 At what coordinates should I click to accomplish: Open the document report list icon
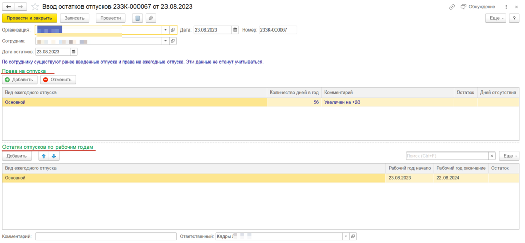point(137,18)
